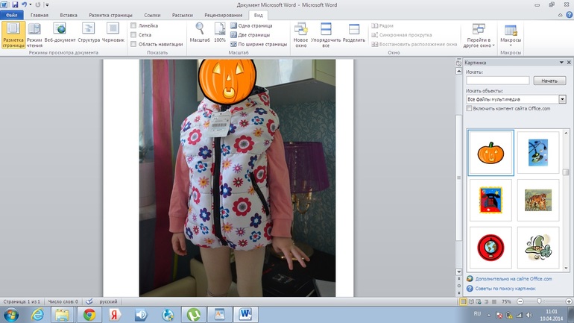Open the Веб-документ view
The width and height of the screenshot is (574, 323).
60,30
